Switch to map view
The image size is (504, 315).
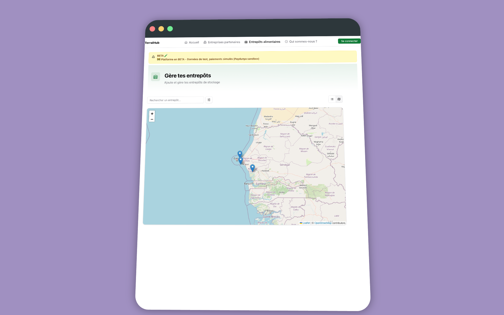coord(339,99)
